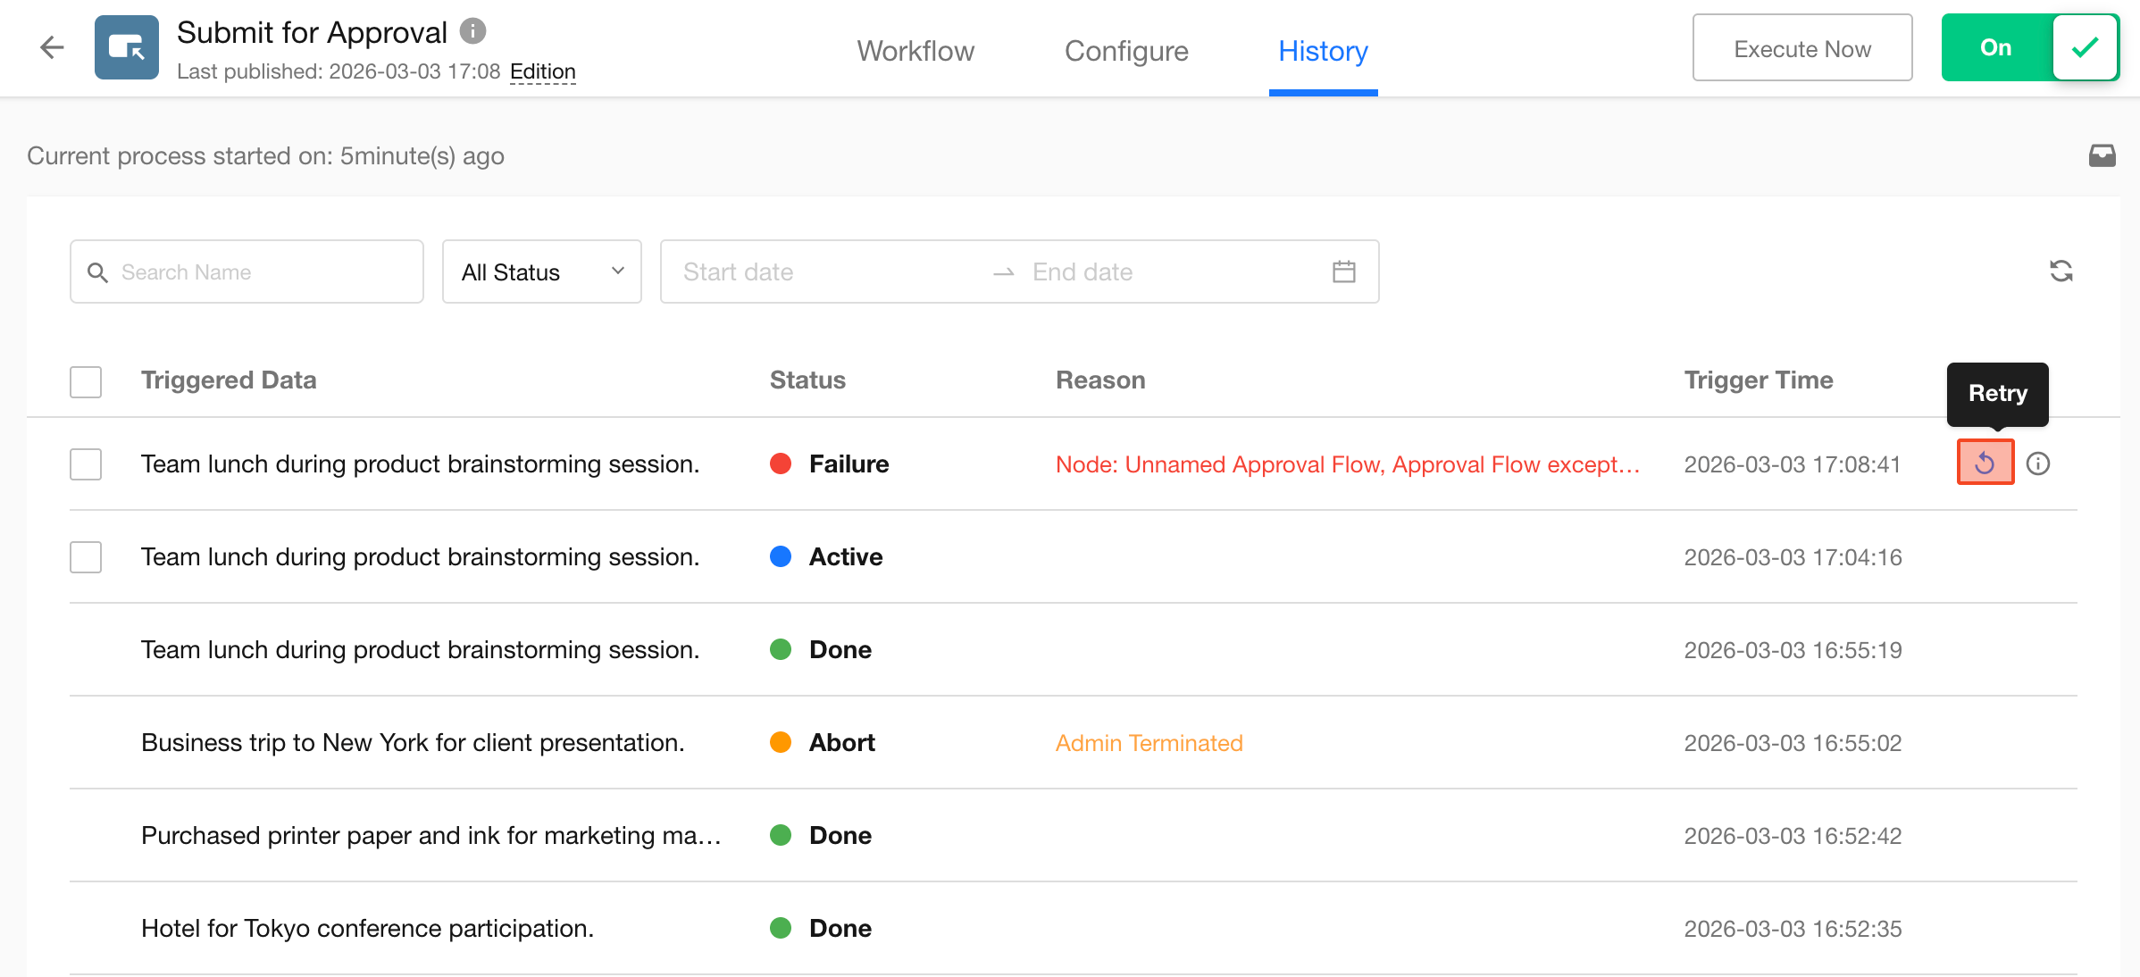Toggle the workflow On switch
The width and height of the screenshot is (2140, 977).
point(2029,47)
